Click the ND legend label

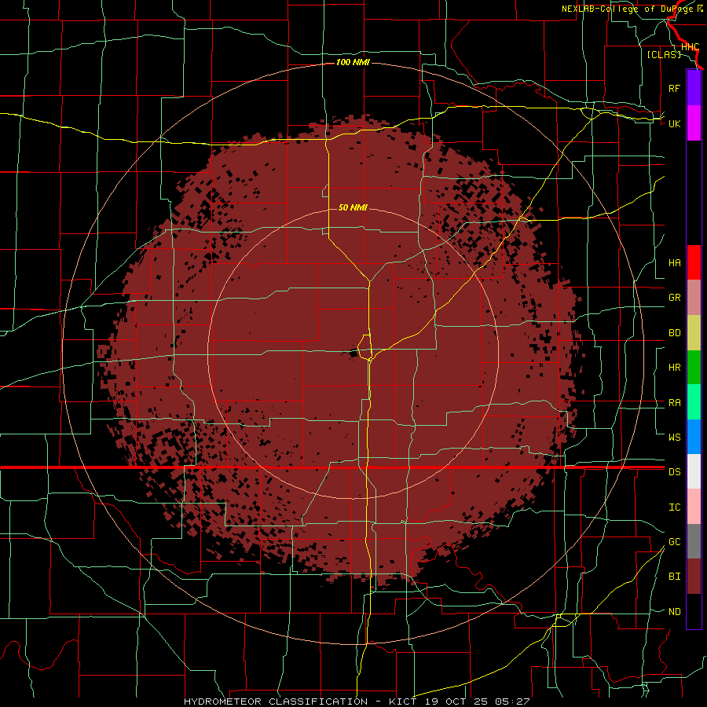[x=674, y=611]
